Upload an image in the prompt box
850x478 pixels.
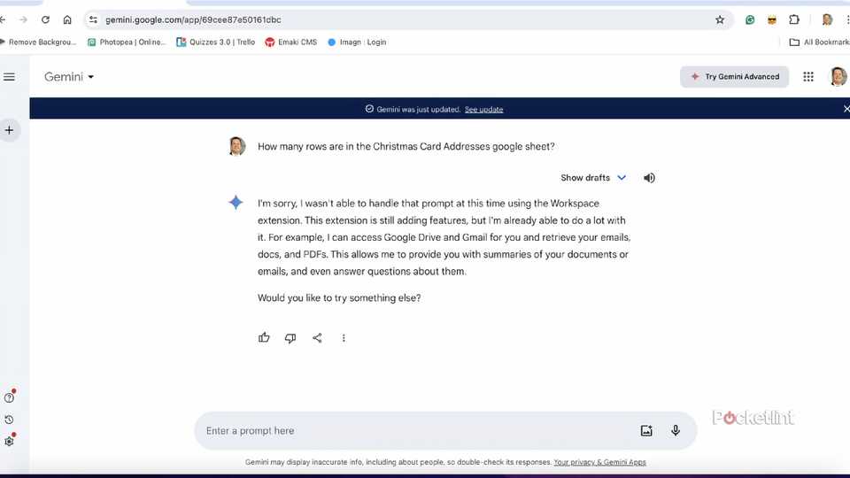(646, 431)
